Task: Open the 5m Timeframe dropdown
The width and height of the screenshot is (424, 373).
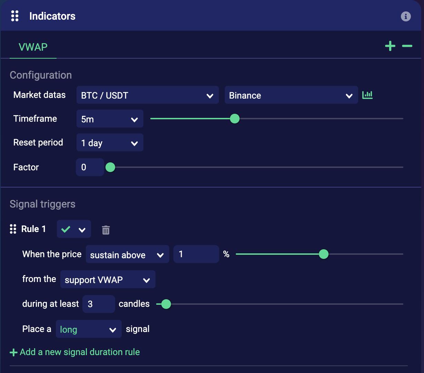Action: click(x=110, y=119)
